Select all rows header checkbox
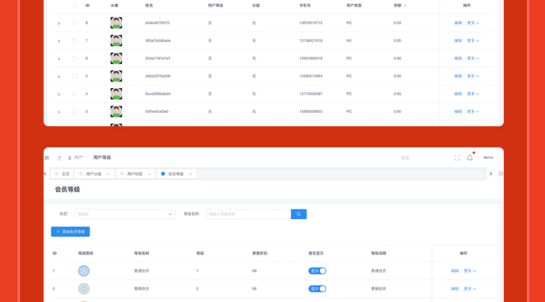 74,5
